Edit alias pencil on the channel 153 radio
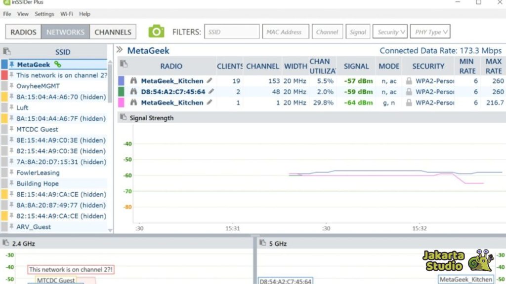Viewport: 506px width, 284px height. point(210,80)
